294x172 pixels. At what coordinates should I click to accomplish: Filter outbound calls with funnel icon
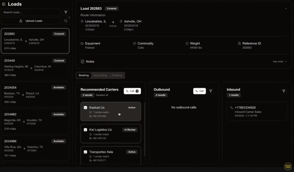point(211,91)
